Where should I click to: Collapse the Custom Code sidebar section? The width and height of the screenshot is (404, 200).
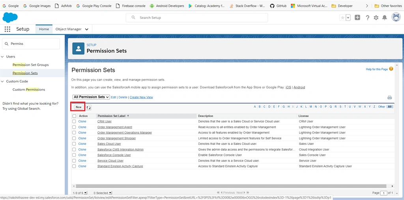pyautogui.click(x=2, y=81)
